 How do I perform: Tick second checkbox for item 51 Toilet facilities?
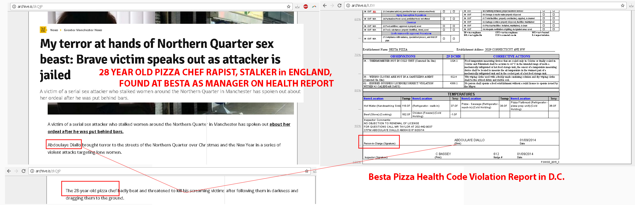554,18
